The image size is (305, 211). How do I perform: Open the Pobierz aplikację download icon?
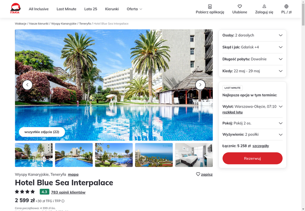click(x=210, y=6)
